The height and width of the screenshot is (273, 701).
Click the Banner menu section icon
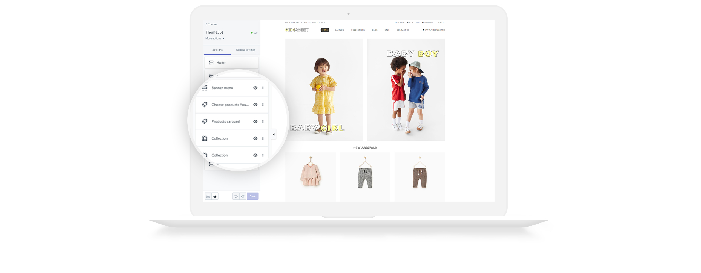(x=204, y=88)
